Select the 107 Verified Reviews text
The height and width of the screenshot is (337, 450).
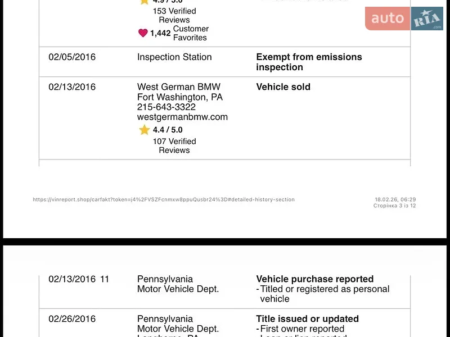click(x=174, y=145)
